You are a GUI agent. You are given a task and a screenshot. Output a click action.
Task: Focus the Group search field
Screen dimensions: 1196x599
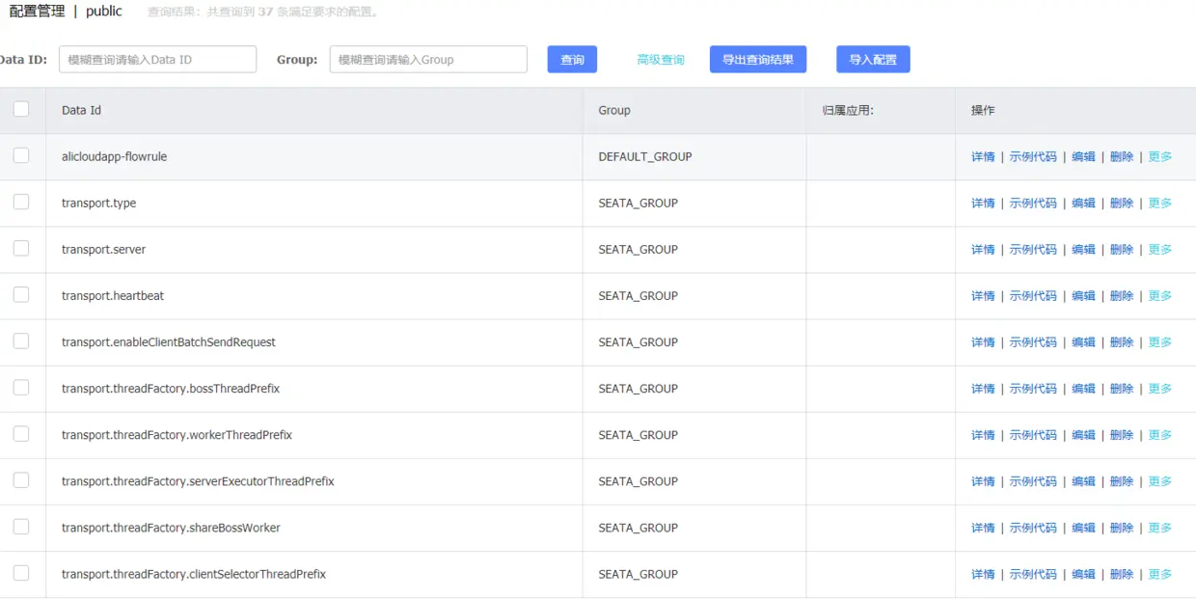point(428,59)
